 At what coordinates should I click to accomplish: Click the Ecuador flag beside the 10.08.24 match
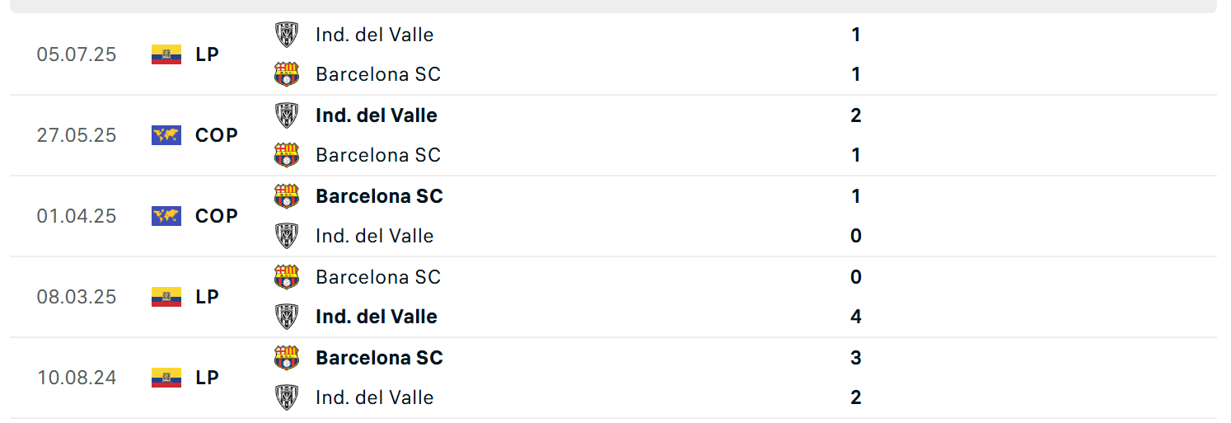coord(166,378)
